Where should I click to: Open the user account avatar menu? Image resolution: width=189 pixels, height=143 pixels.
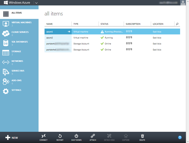point(183,3)
